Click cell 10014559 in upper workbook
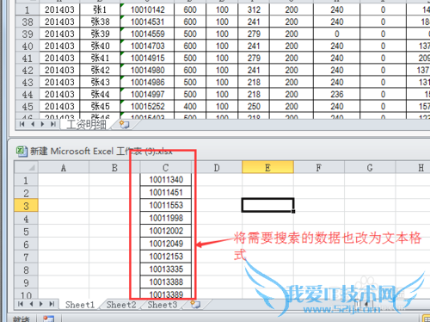This screenshot has height=322, width=430. click(147, 34)
